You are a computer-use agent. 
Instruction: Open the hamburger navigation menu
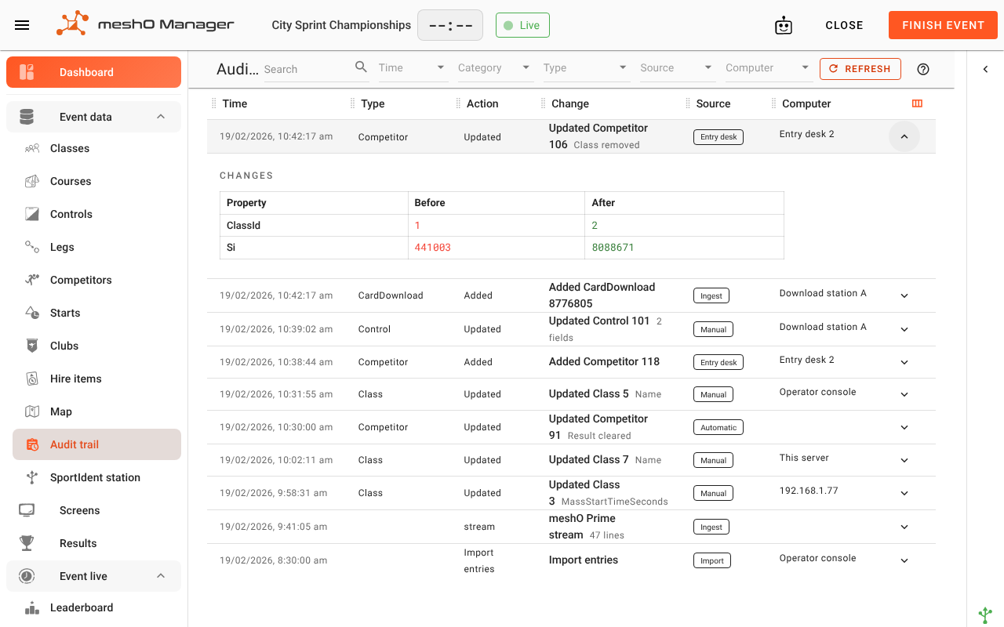pos(22,25)
